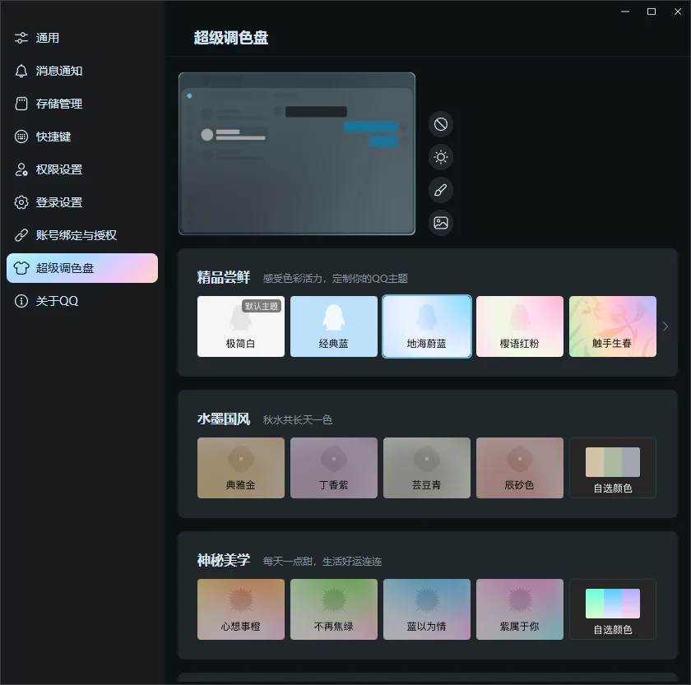Select the 极简白 default theme

[240, 326]
